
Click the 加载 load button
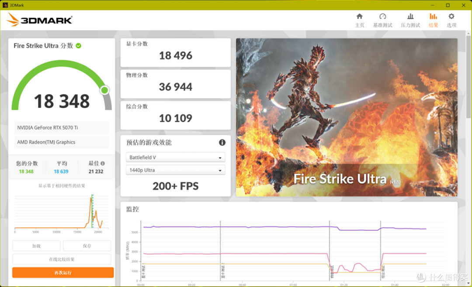click(36, 246)
